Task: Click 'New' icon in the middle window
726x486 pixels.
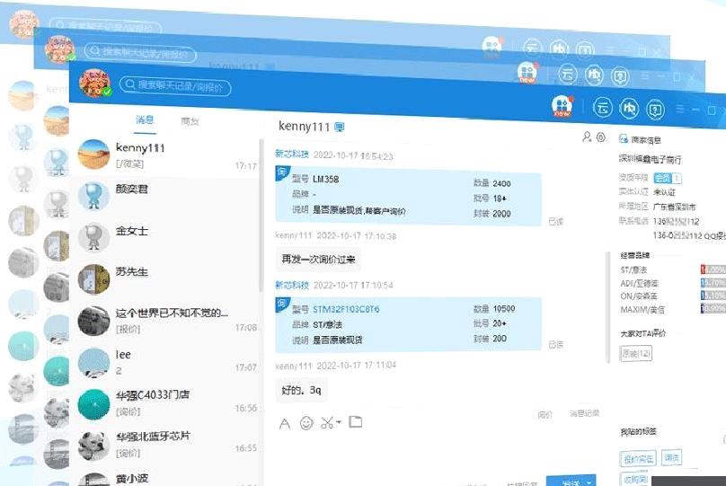Action: pyautogui.click(x=527, y=73)
